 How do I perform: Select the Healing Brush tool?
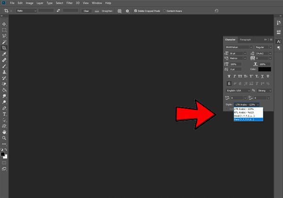(x=4, y=60)
